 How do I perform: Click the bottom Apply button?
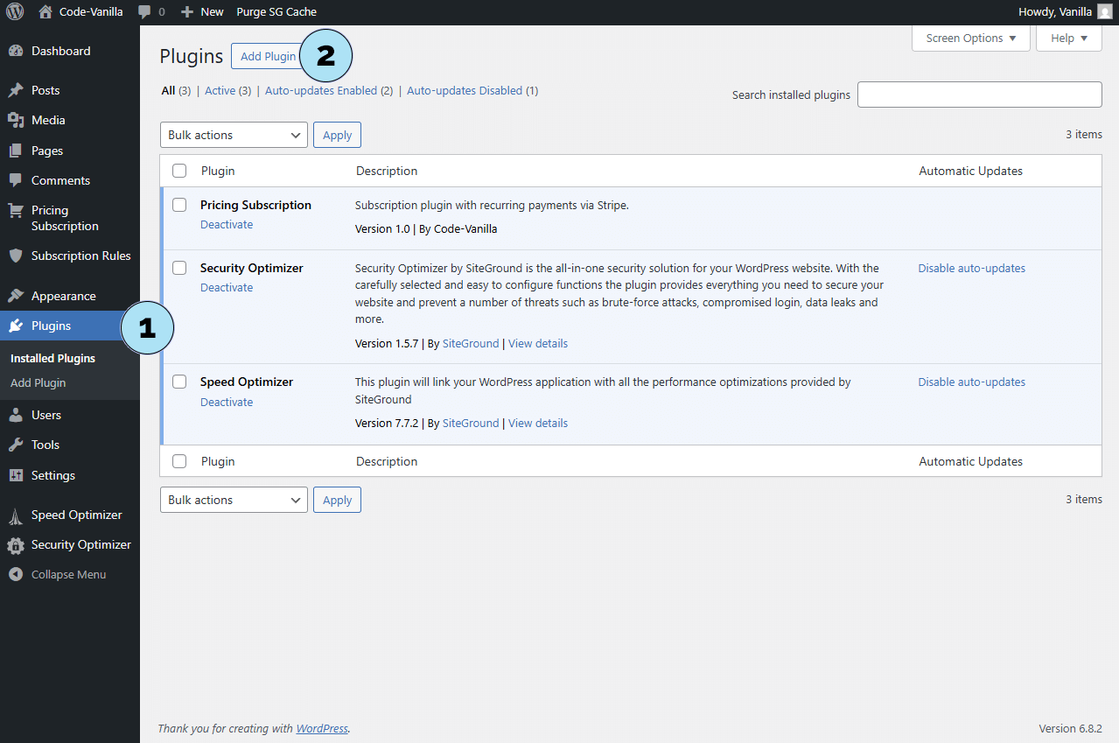click(337, 500)
